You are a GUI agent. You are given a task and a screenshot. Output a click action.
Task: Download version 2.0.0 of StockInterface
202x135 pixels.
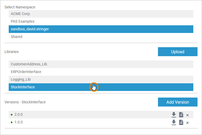174,115
